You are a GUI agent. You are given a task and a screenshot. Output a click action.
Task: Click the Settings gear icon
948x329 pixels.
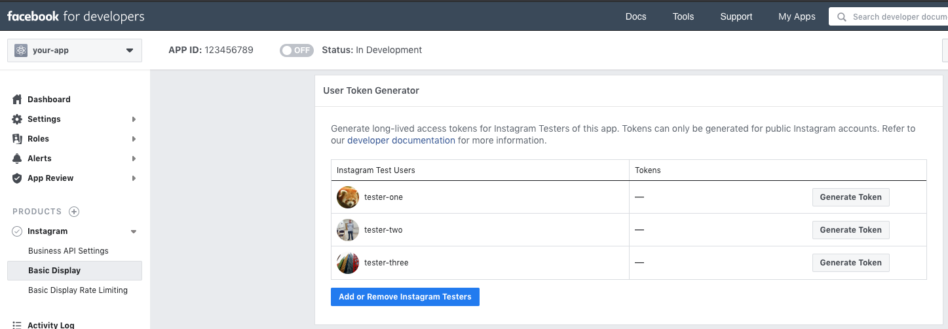17,119
